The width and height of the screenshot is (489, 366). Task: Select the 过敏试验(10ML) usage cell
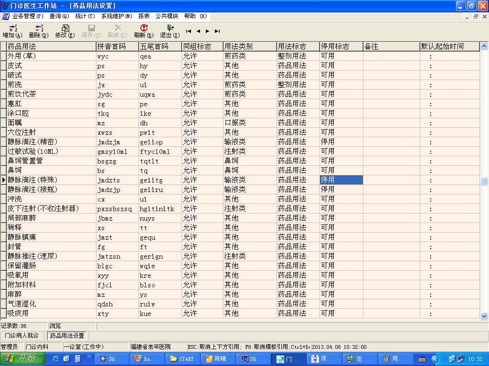tap(51, 151)
